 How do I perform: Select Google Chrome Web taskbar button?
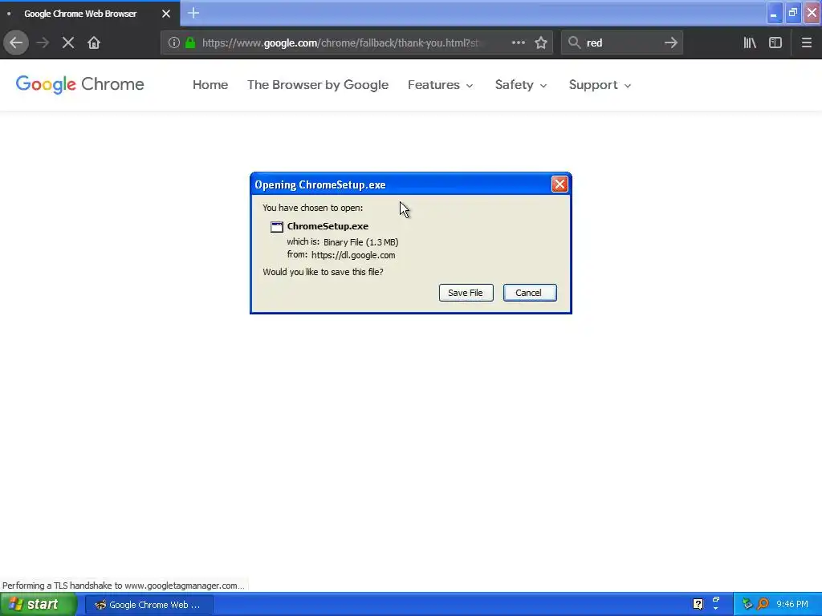149,605
